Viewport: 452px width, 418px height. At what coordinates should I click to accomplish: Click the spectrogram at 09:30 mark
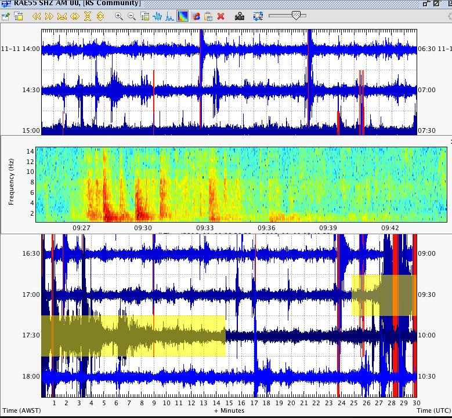click(143, 184)
